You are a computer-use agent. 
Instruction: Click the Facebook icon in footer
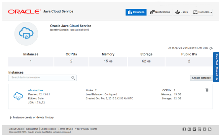click(184, 129)
